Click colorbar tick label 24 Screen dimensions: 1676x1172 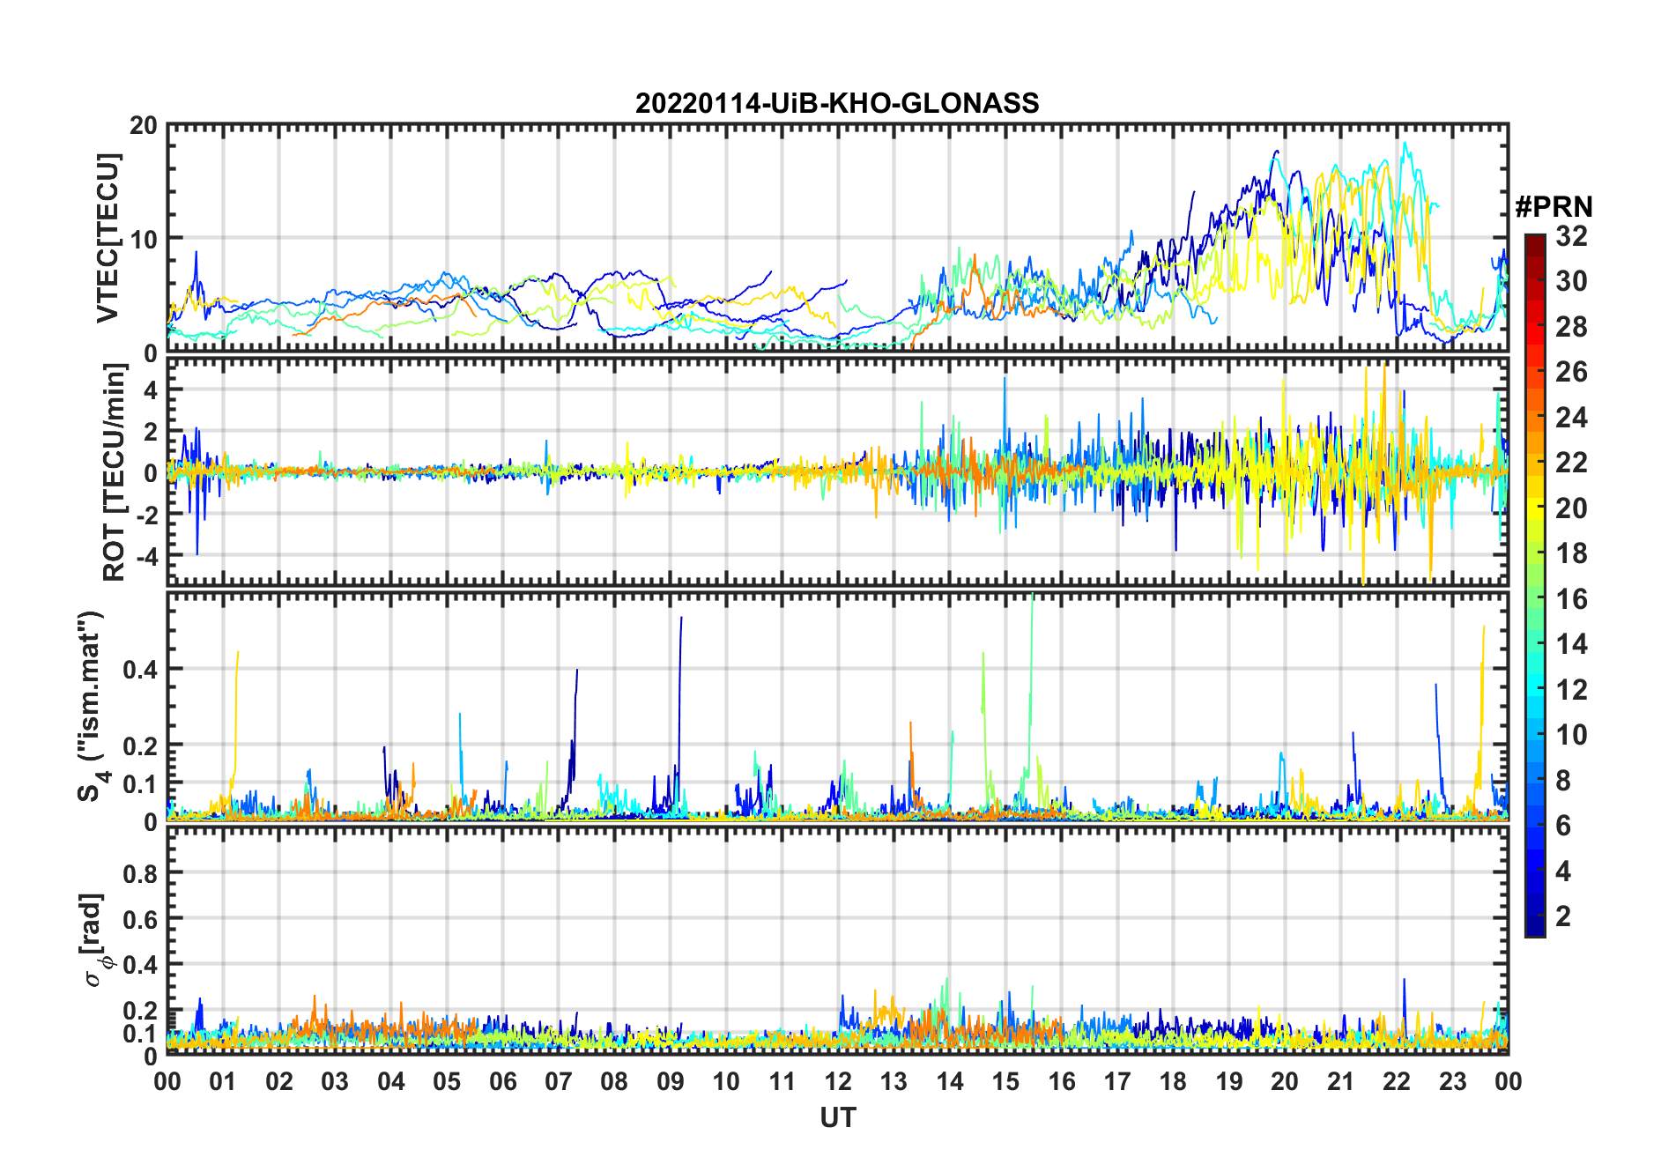coord(1571,418)
